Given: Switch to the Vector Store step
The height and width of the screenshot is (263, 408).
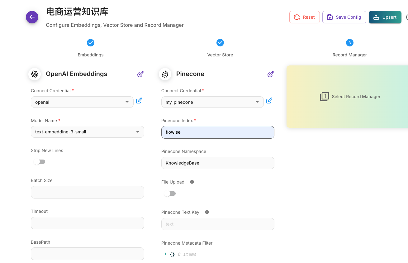Looking at the screenshot, I should [220, 43].
